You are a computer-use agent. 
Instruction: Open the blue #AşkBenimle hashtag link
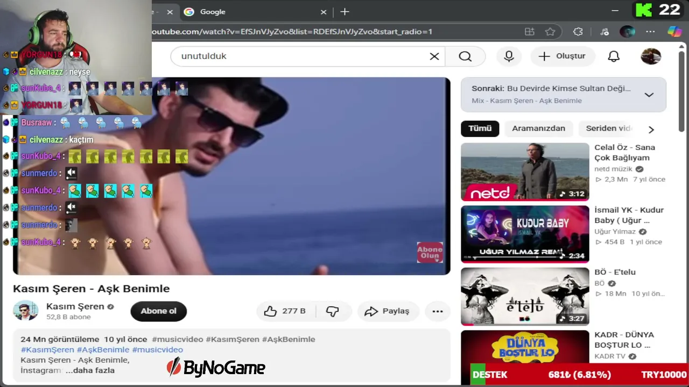[x=103, y=349]
